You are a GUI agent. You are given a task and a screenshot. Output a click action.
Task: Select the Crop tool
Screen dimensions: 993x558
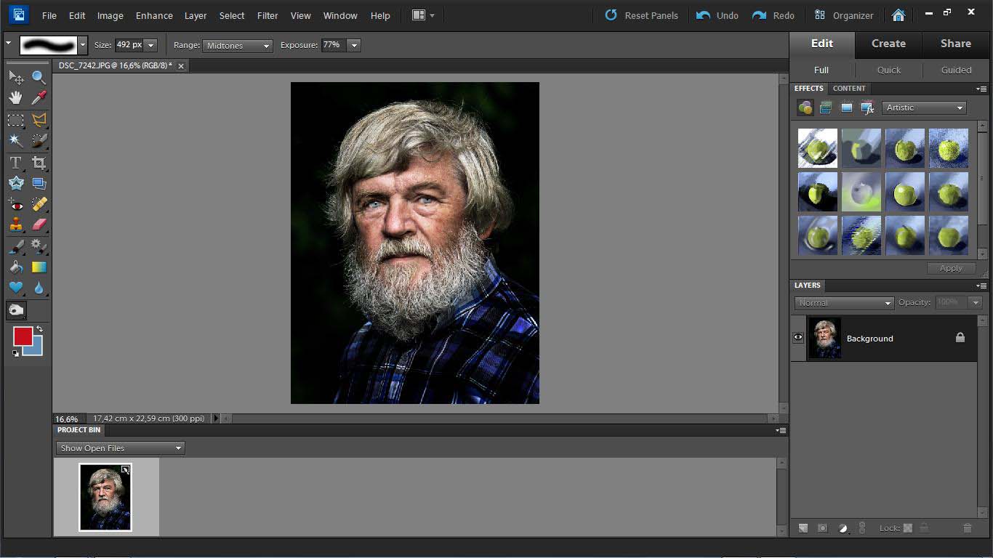point(39,163)
